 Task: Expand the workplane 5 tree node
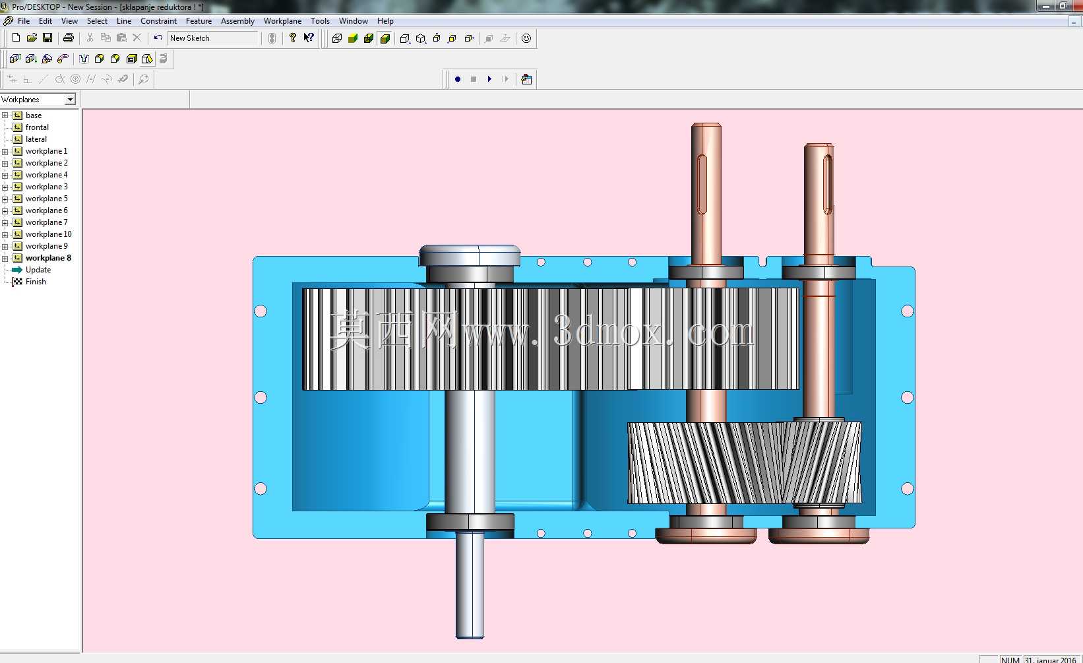[5, 199]
